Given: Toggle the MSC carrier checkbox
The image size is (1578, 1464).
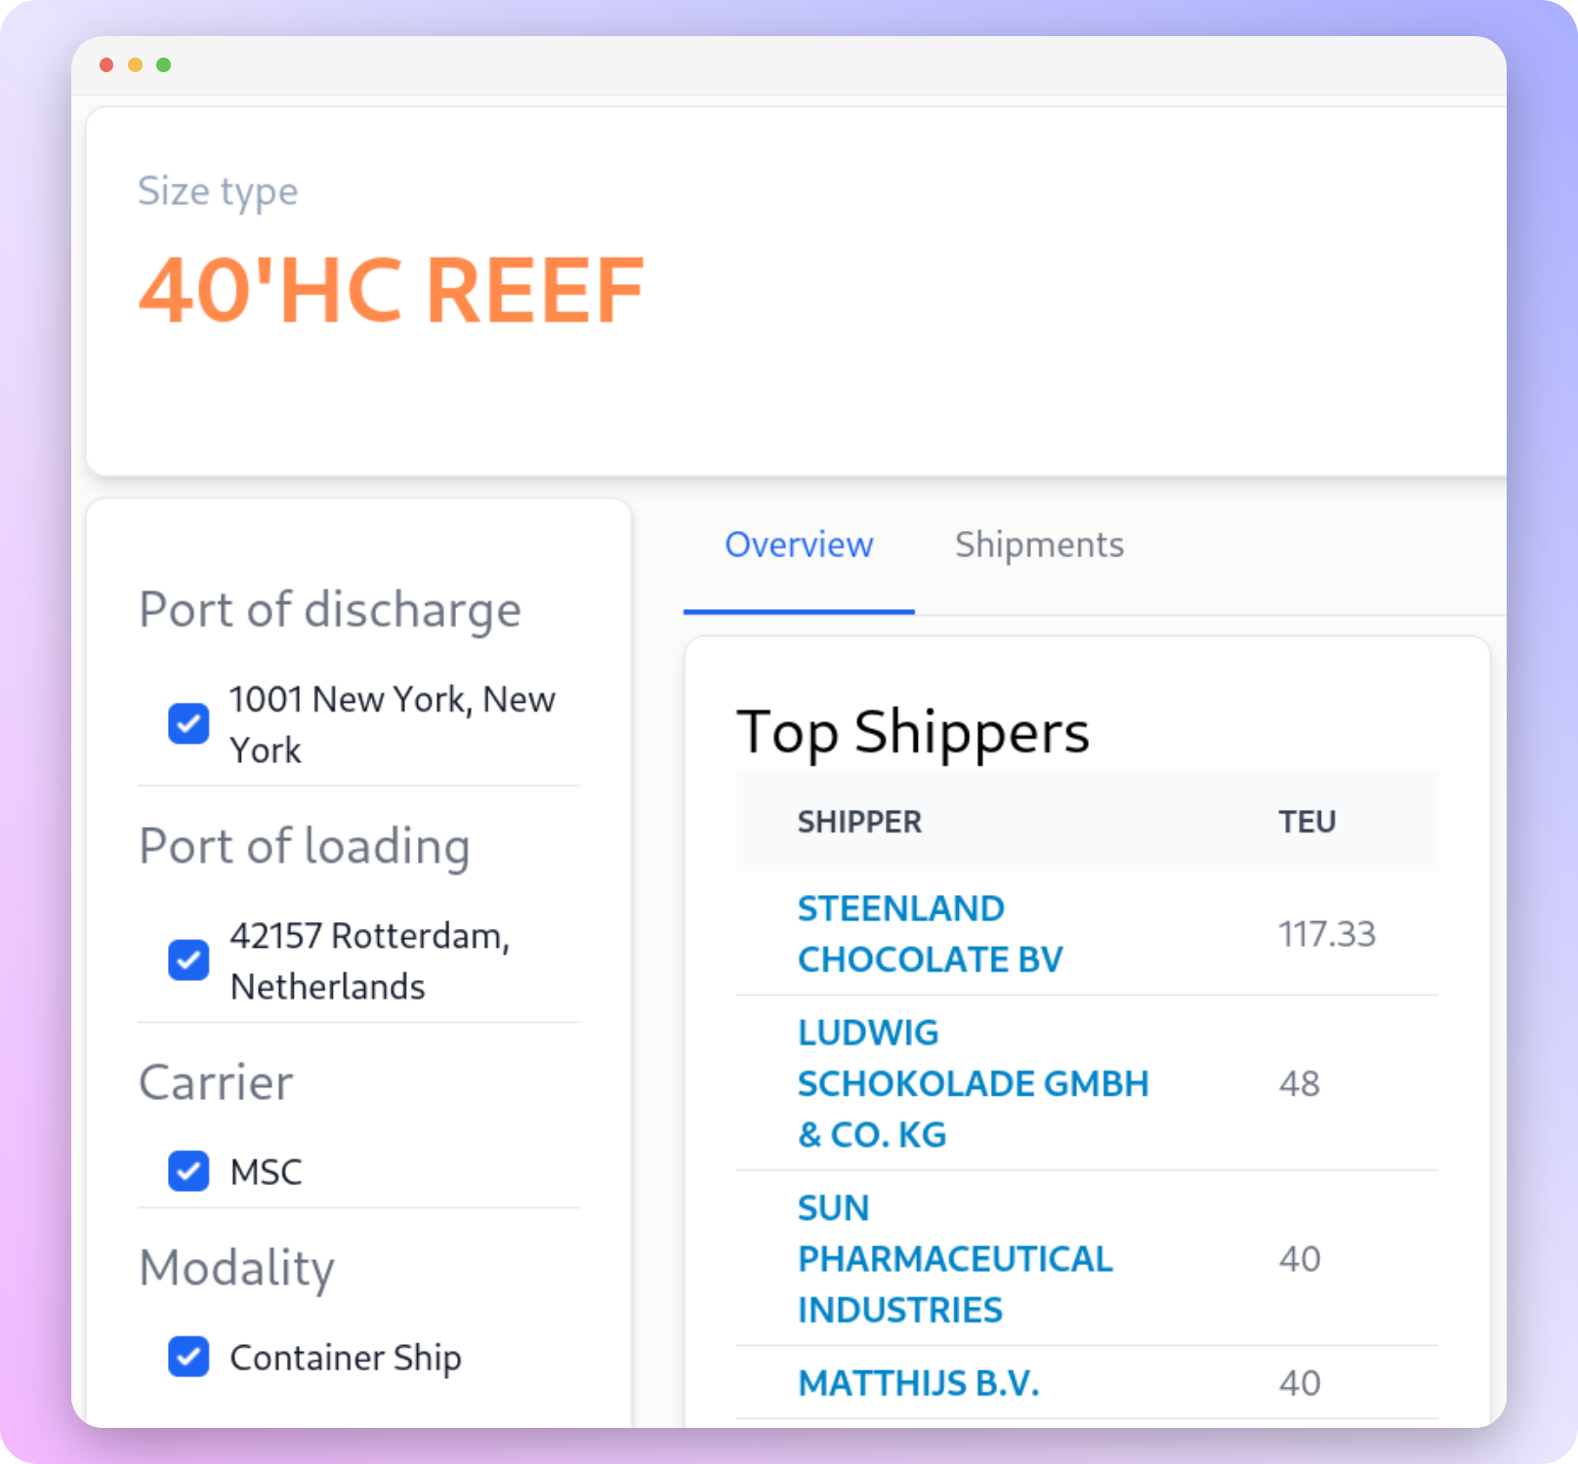Looking at the screenshot, I should (x=188, y=1171).
